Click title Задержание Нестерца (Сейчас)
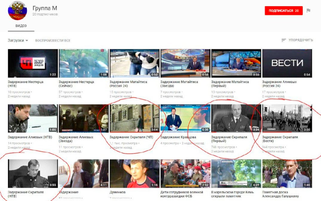 (76, 84)
